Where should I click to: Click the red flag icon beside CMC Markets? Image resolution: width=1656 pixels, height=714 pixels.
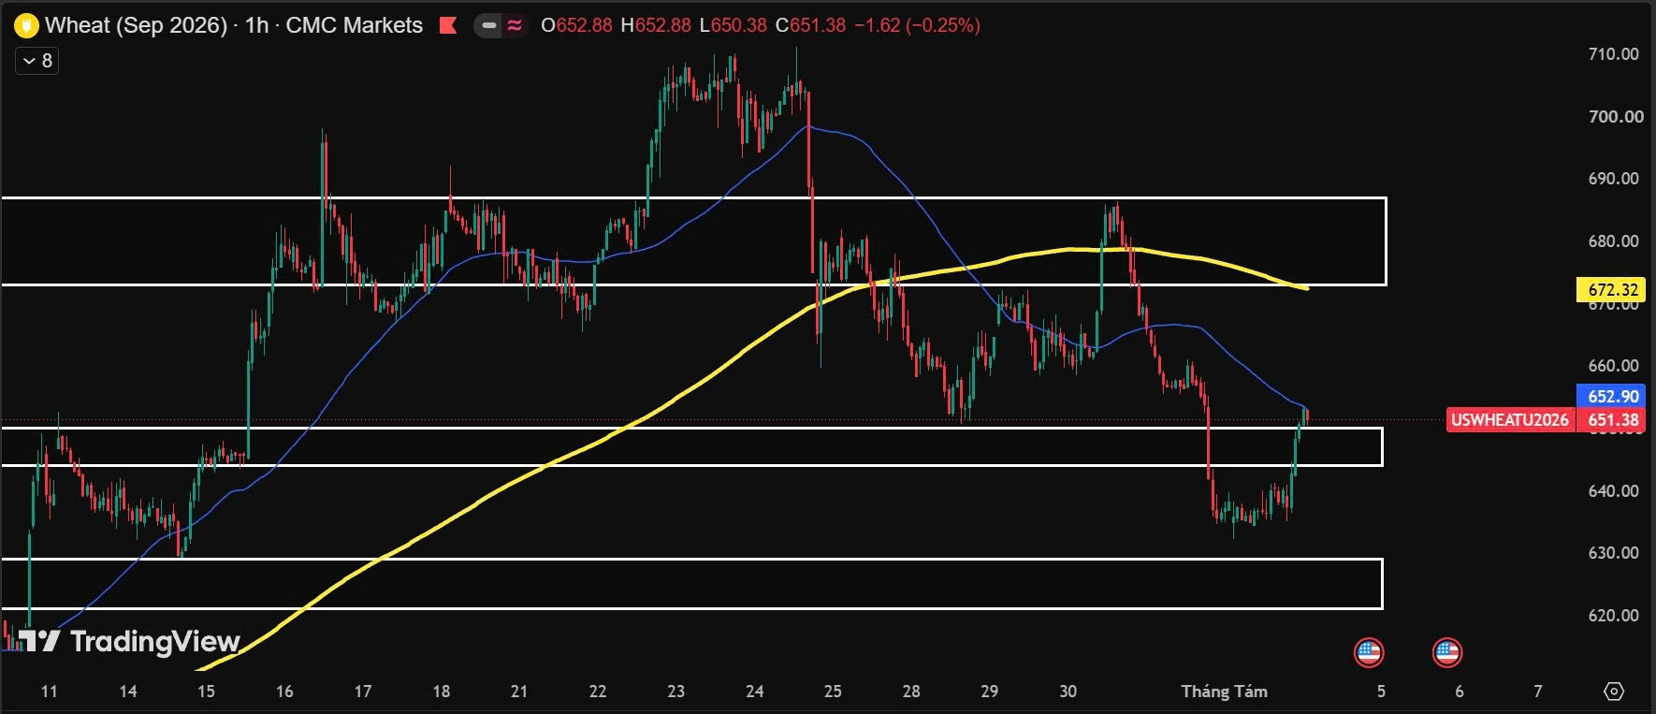[x=448, y=25]
